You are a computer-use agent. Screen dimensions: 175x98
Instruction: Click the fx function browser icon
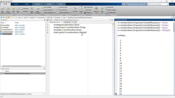116,94
